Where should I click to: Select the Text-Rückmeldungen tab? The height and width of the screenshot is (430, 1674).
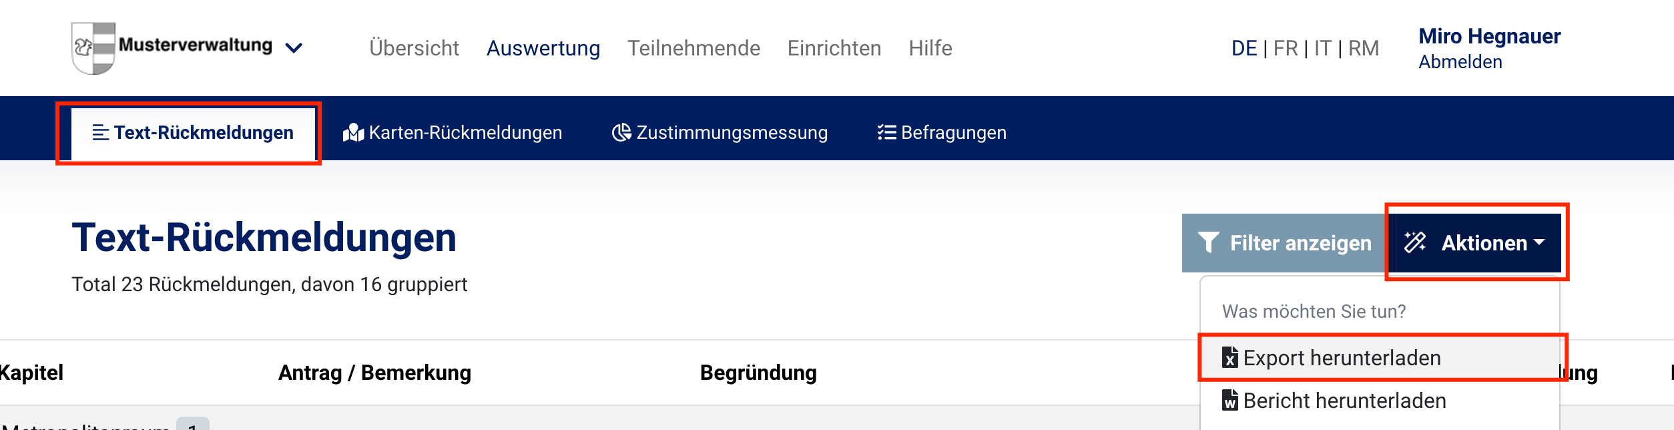(x=193, y=133)
